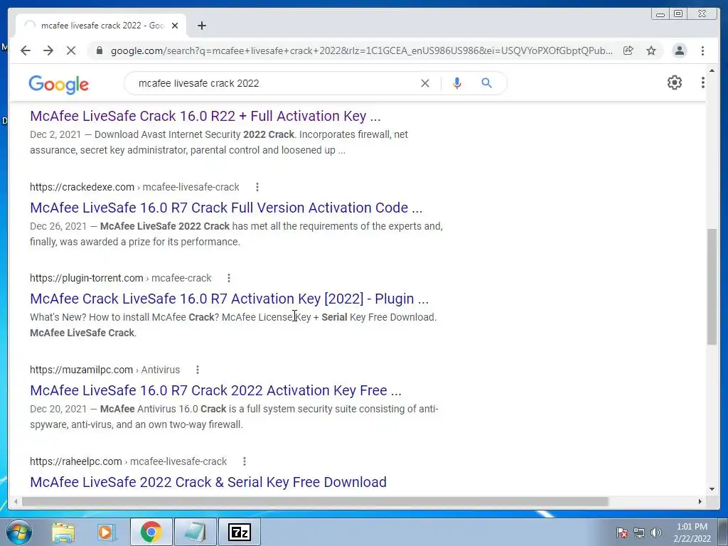Clear the Google search box text

click(425, 83)
